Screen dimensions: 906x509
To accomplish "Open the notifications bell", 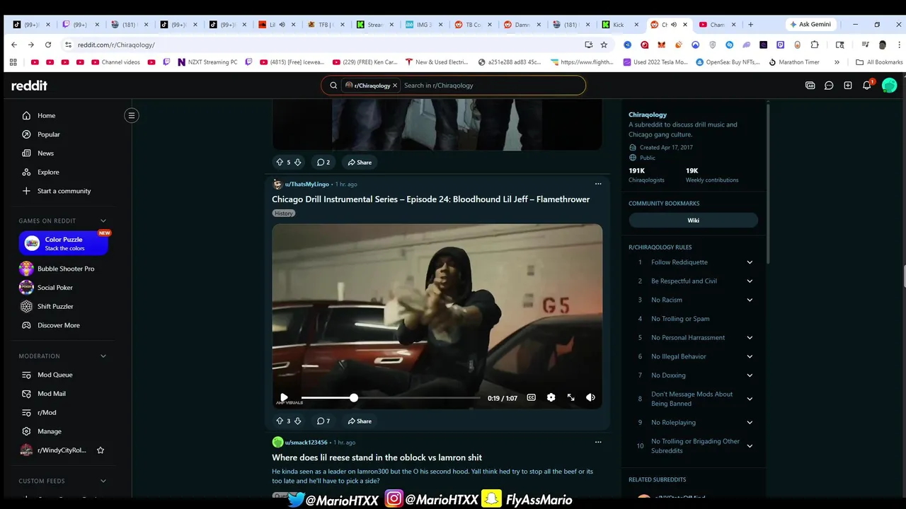I will point(867,86).
